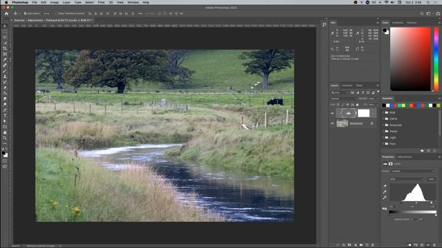Expand the Grayscale swatch folder
The width and height of the screenshot is (442, 248).
pyautogui.click(x=383, y=125)
